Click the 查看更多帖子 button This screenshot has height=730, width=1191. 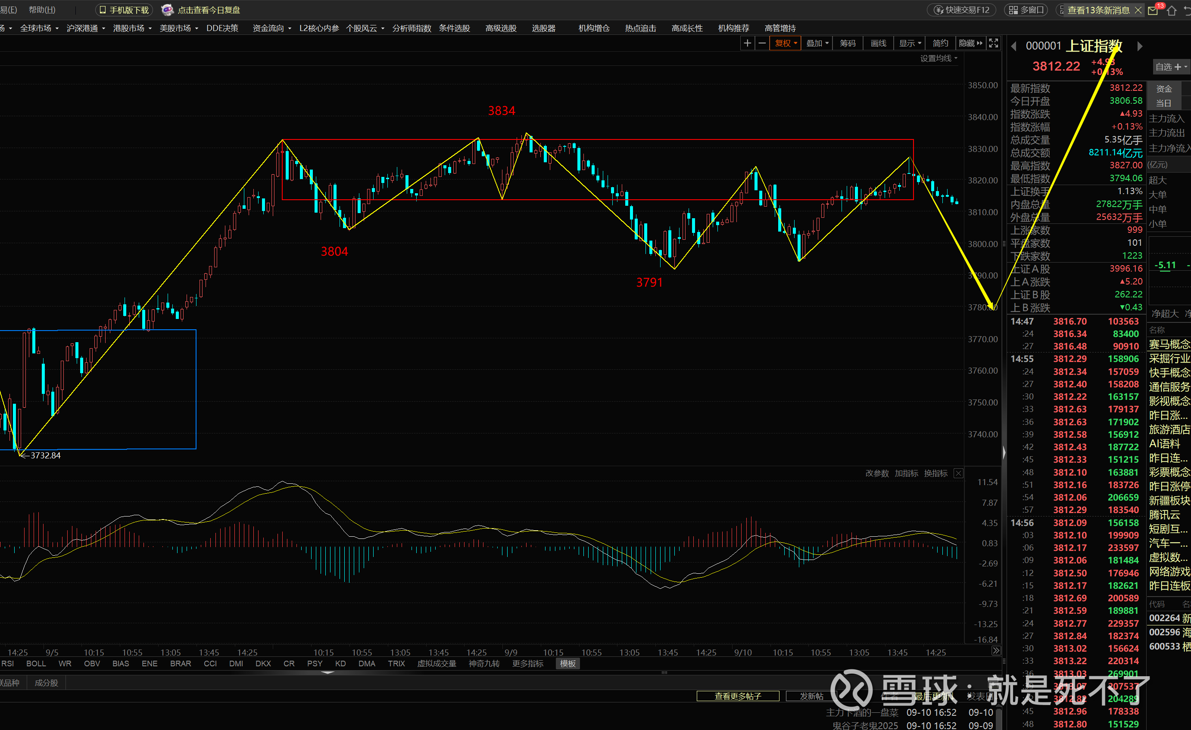(738, 696)
